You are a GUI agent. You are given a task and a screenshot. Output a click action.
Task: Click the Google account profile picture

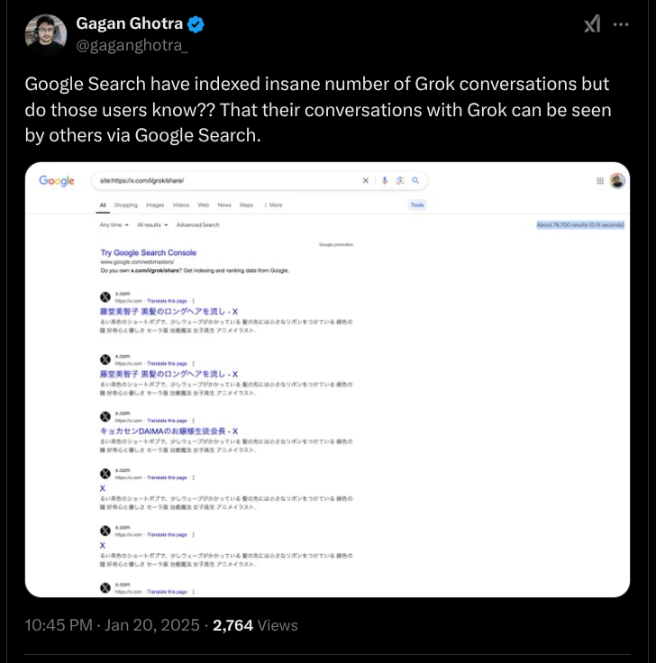click(617, 181)
